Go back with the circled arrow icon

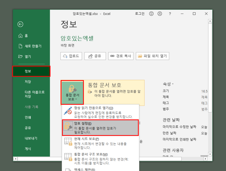tap(20, 24)
